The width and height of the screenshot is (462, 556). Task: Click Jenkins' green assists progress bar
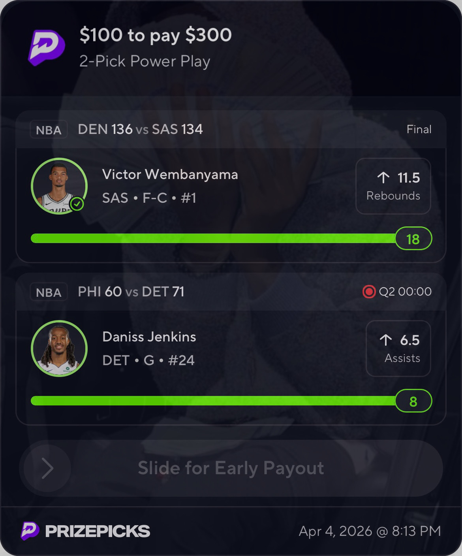click(x=213, y=401)
